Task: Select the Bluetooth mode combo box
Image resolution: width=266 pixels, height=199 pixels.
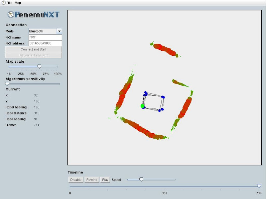Action: coord(42,31)
